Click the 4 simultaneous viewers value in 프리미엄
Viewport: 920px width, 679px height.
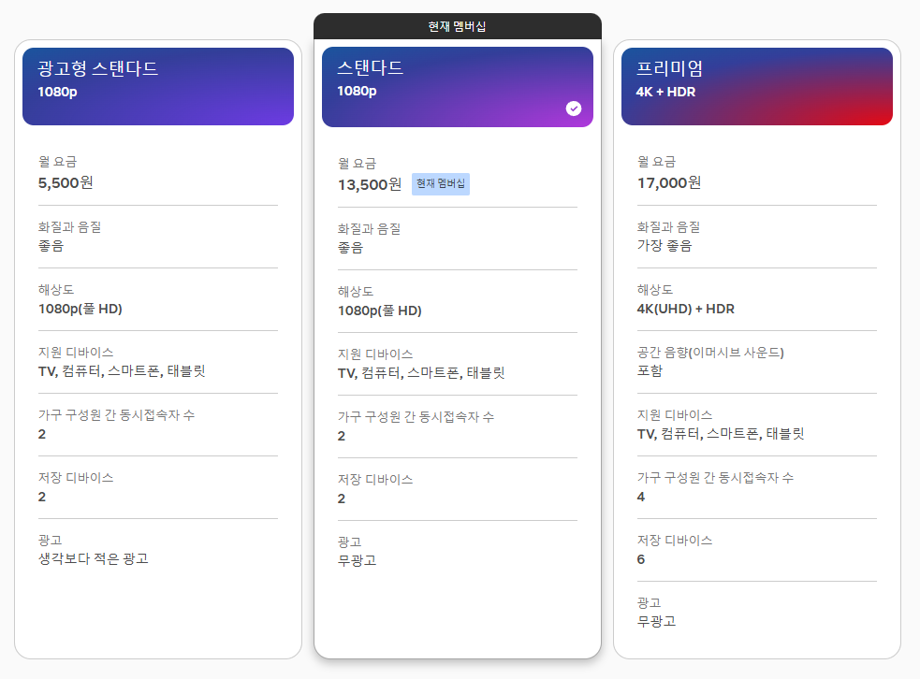point(641,498)
